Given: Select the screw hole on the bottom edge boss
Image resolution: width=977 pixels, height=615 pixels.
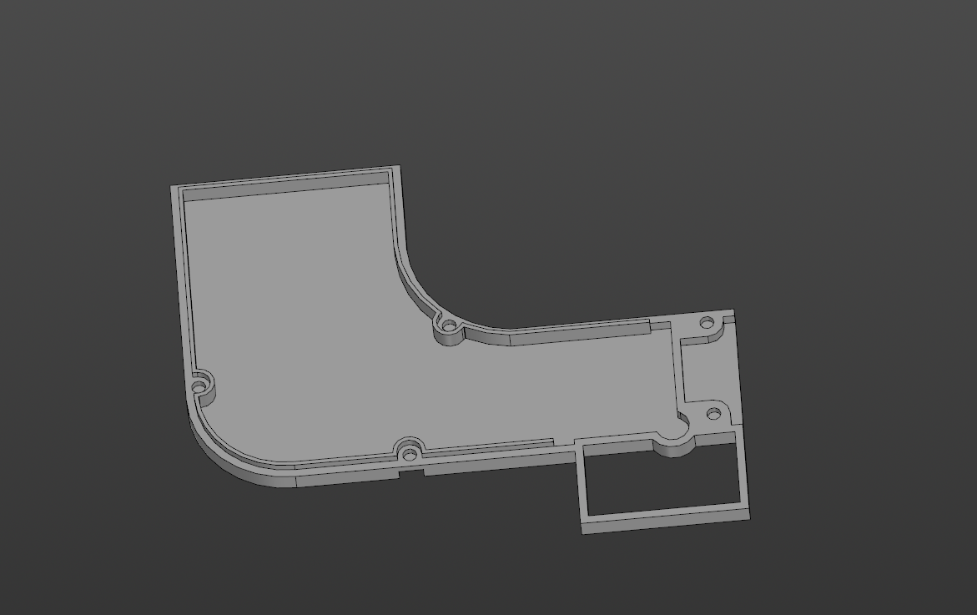Looking at the screenshot, I should point(409,454).
